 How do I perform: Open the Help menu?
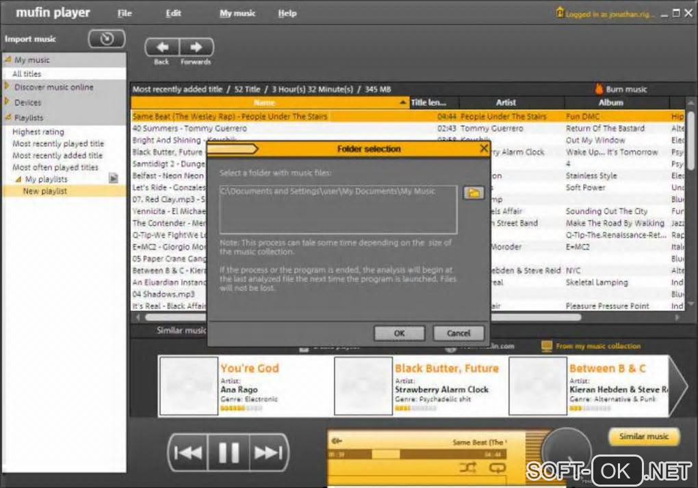287,14
